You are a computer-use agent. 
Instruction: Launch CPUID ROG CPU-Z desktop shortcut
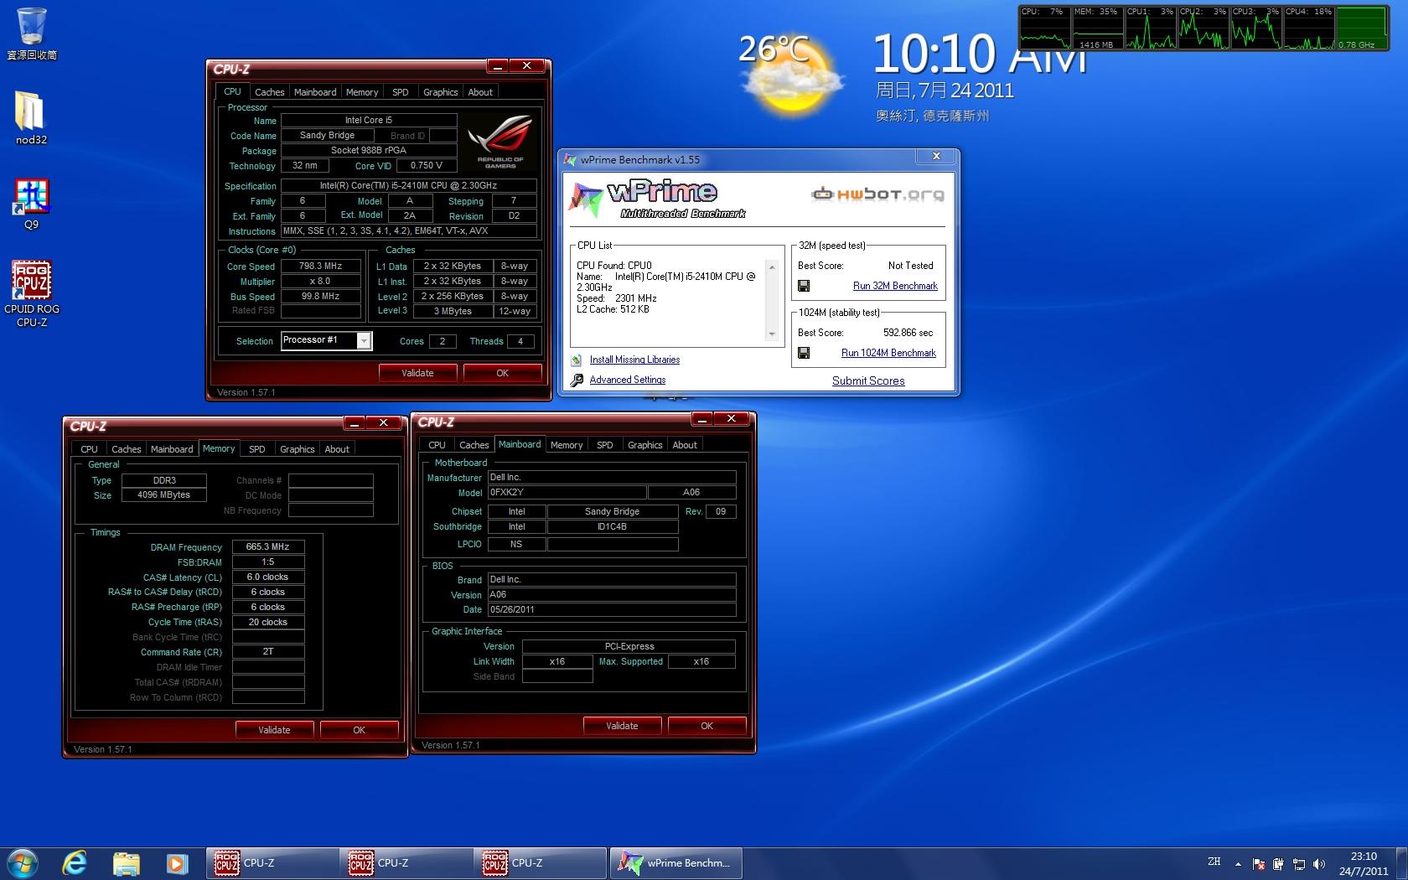[x=31, y=292]
